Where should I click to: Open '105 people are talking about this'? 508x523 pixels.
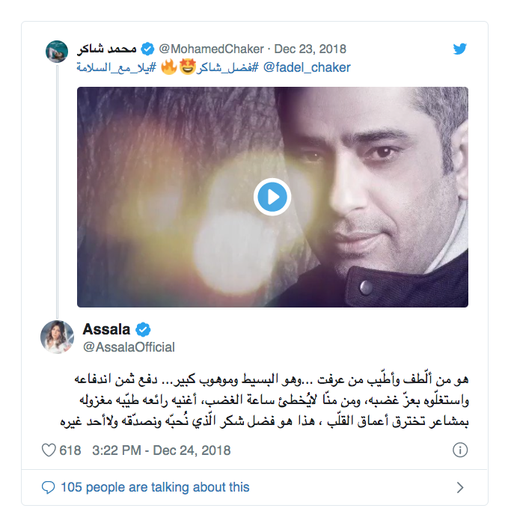click(155, 487)
